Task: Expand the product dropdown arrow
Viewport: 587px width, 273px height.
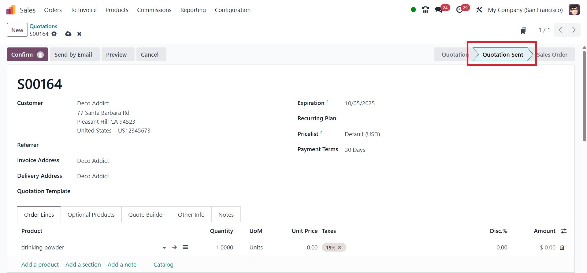Action: [x=164, y=248]
